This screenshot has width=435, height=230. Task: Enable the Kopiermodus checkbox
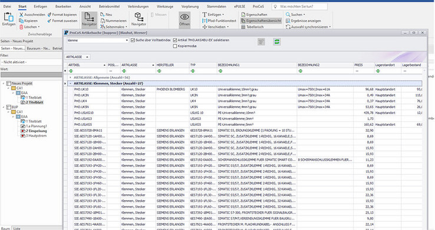(x=175, y=46)
